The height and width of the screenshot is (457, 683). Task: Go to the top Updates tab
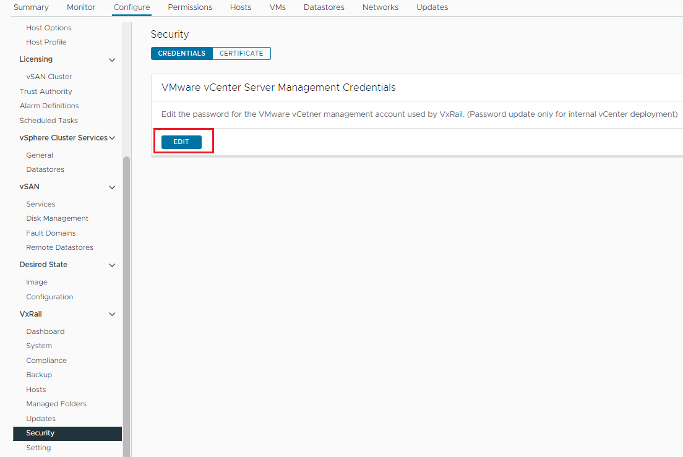coord(432,7)
